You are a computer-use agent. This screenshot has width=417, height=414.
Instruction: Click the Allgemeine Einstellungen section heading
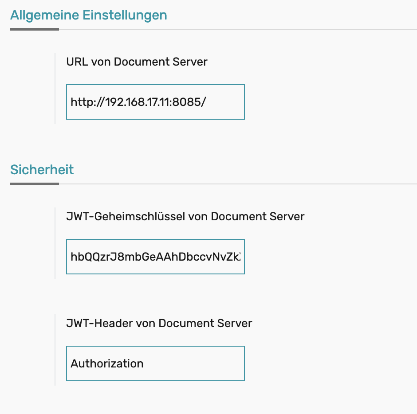click(x=89, y=15)
